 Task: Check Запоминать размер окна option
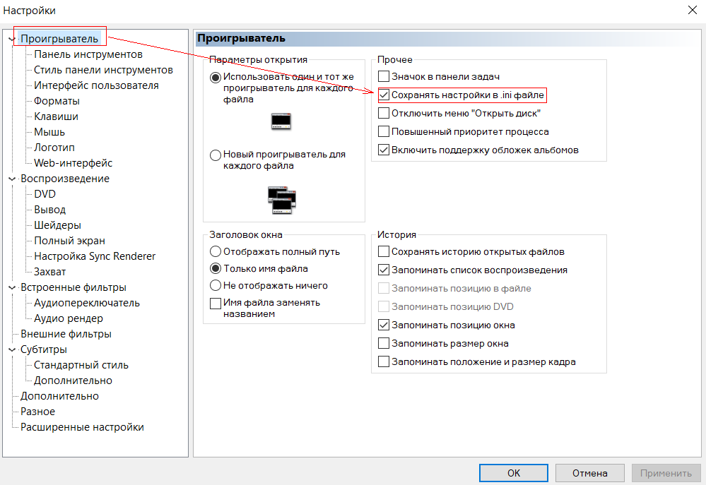point(384,344)
